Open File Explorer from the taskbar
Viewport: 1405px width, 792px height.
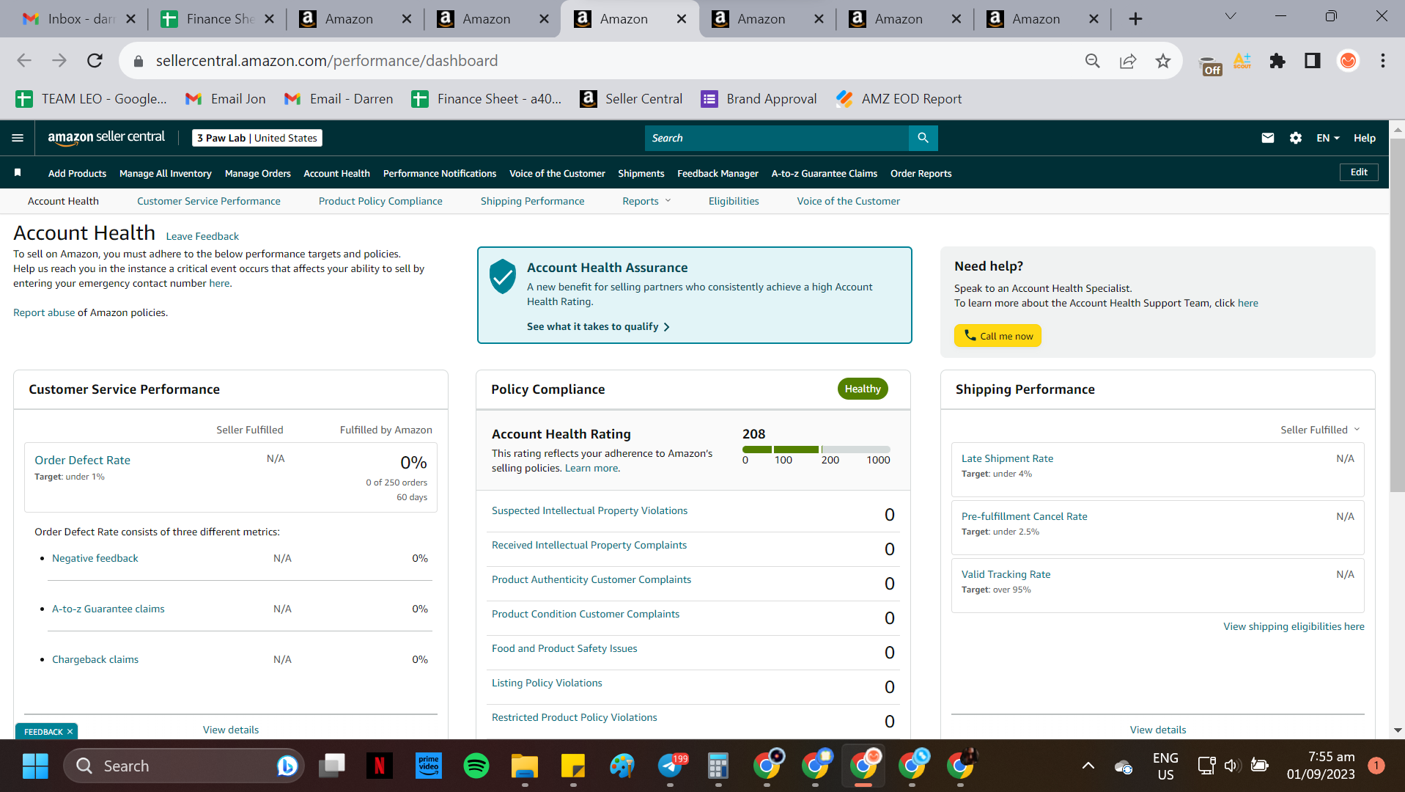click(x=525, y=766)
